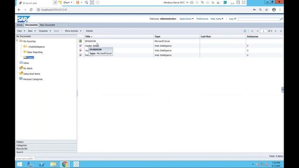The width and height of the screenshot is (299, 168).
Task: Select the master detail document
Action: (x=92, y=46)
